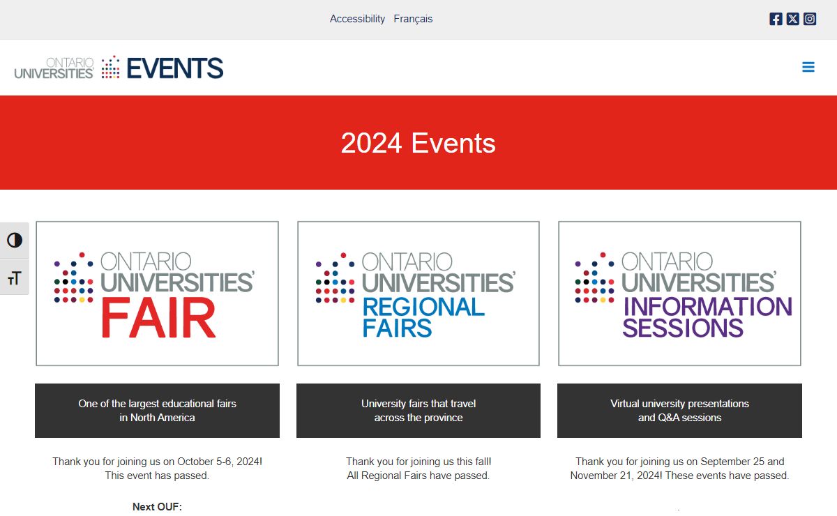Click text "Thank you for joining us on October 5-6, 2024!"
This screenshot has height=516, width=837.
tap(157, 462)
